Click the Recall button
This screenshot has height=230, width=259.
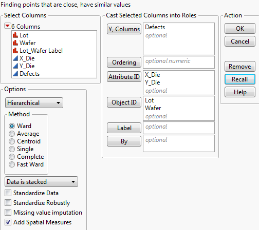point(240,79)
